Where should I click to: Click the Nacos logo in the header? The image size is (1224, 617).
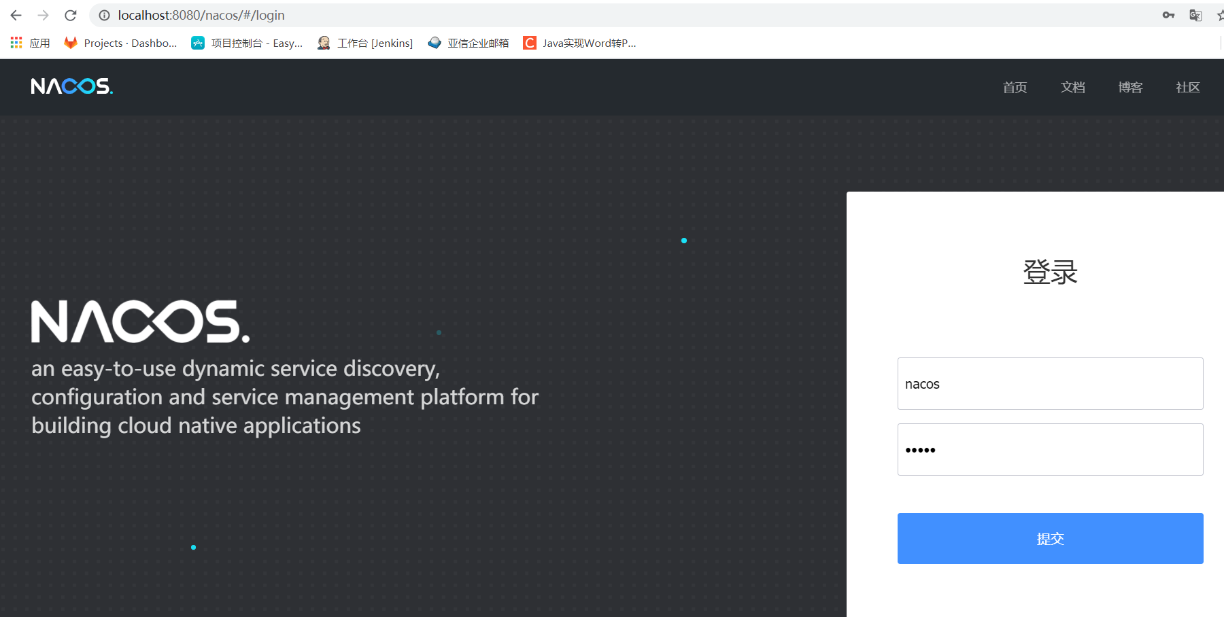pyautogui.click(x=72, y=86)
